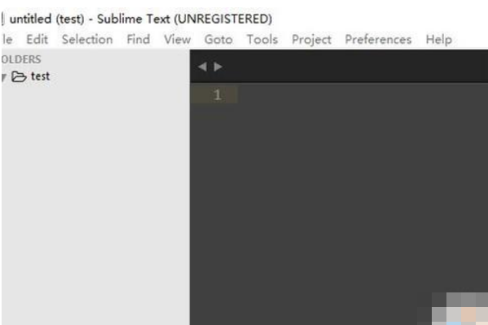Open the Find menu
The width and height of the screenshot is (488, 325).
click(x=138, y=40)
